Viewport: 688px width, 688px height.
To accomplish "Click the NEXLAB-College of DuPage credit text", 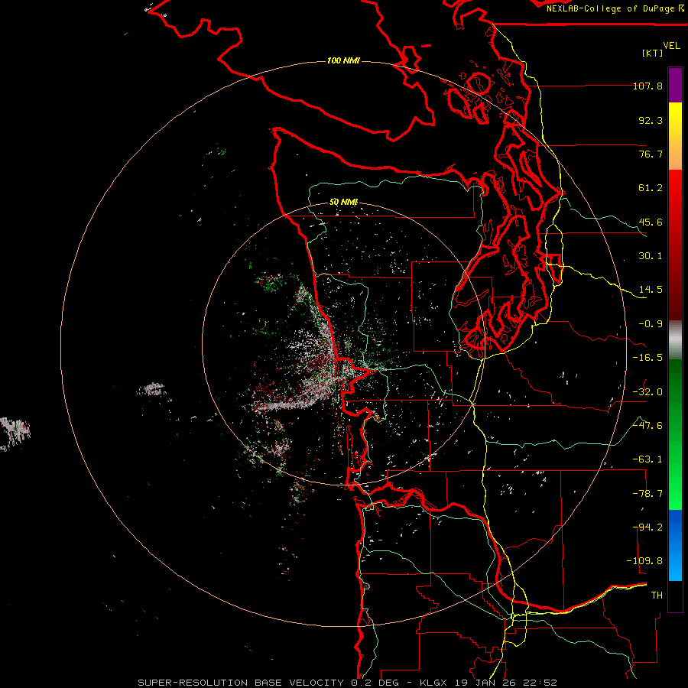I will 615,8.
